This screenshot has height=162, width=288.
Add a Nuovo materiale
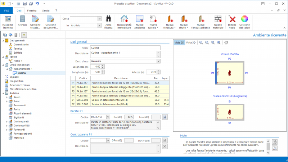[x=218, y=22]
